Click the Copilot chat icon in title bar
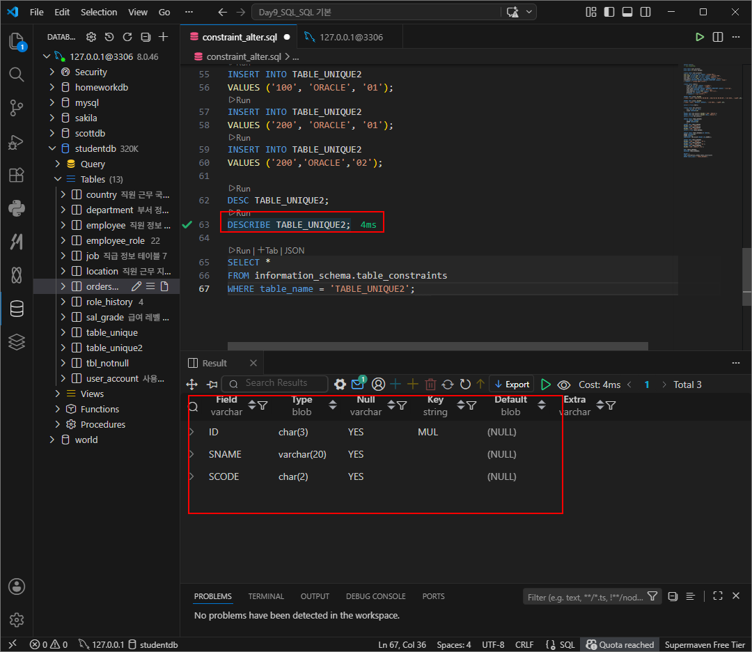The image size is (752, 652). click(512, 12)
